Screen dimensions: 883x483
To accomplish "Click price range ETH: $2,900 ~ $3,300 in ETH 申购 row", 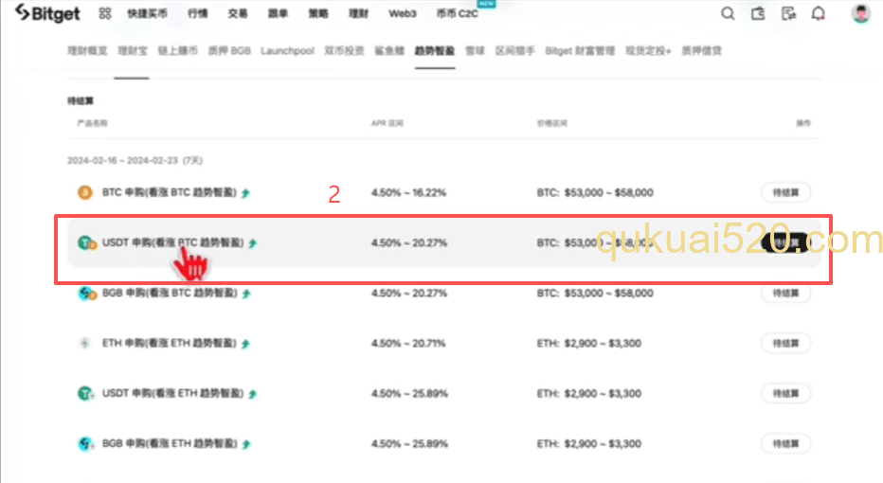I will [589, 344].
